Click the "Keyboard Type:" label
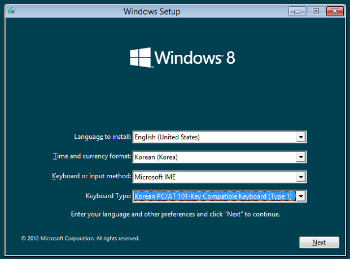 click(108, 196)
